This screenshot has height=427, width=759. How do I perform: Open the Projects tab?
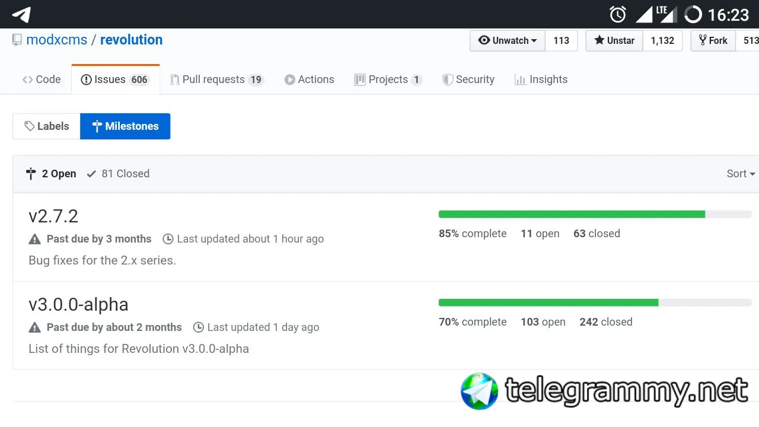[388, 79]
